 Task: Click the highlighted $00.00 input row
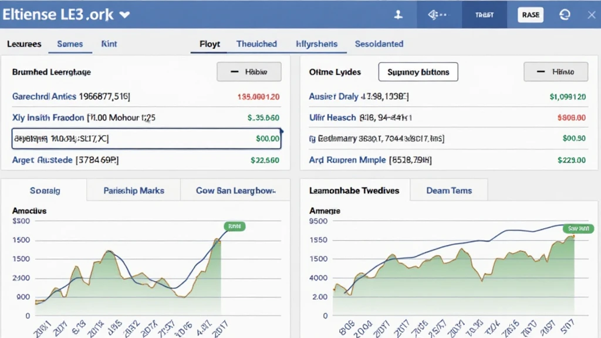[146, 139]
